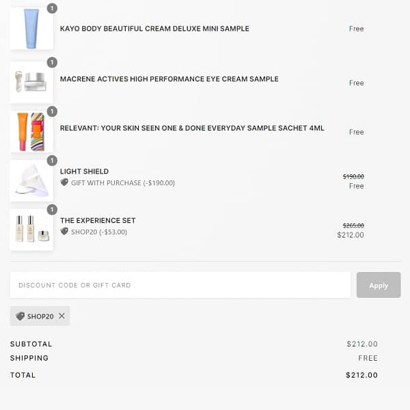Click the Kayo Body Beautiful Cream thumbnail

coord(31,29)
